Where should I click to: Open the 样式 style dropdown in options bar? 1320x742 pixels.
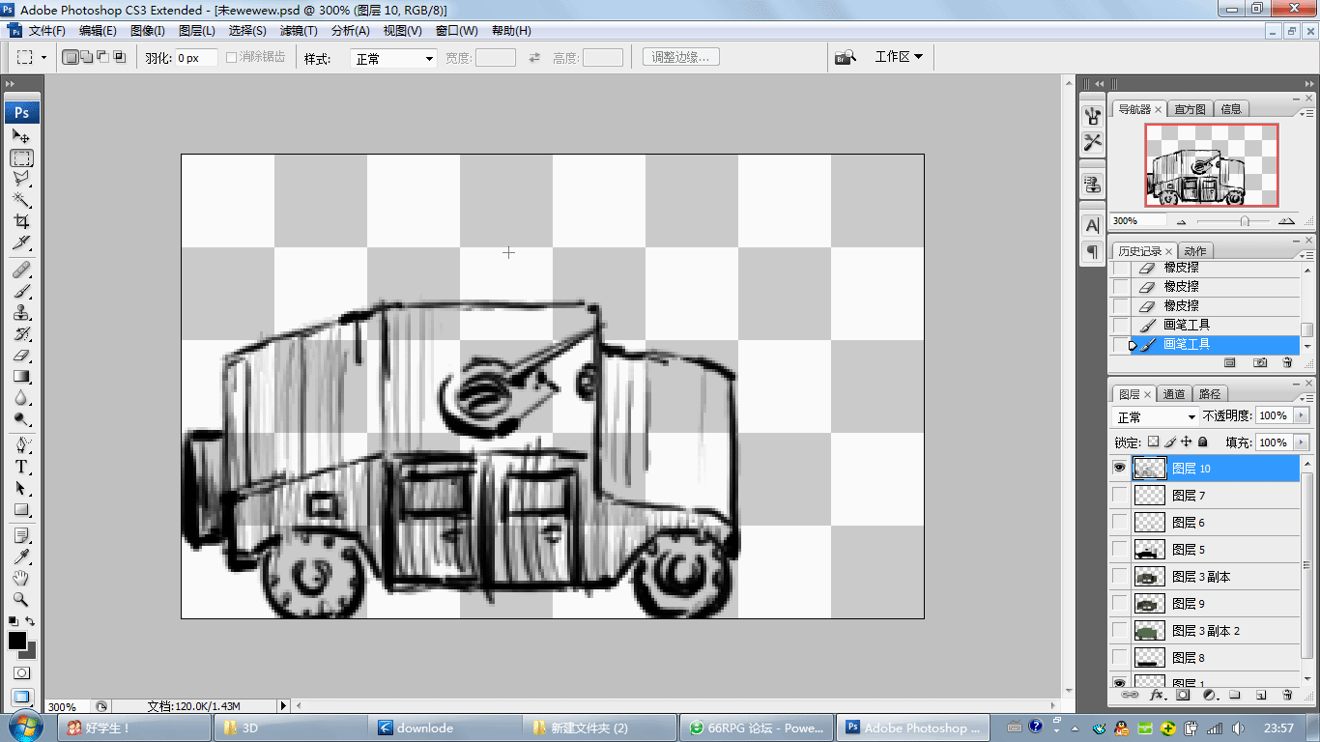click(394, 58)
